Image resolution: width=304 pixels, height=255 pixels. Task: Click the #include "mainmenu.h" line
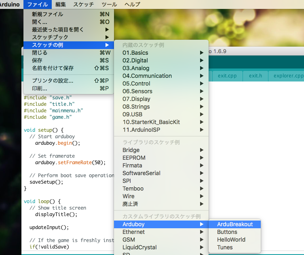click(53, 111)
